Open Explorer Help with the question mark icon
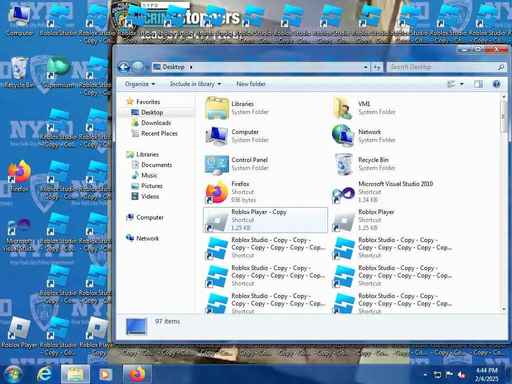The image size is (512, 384). point(496,84)
